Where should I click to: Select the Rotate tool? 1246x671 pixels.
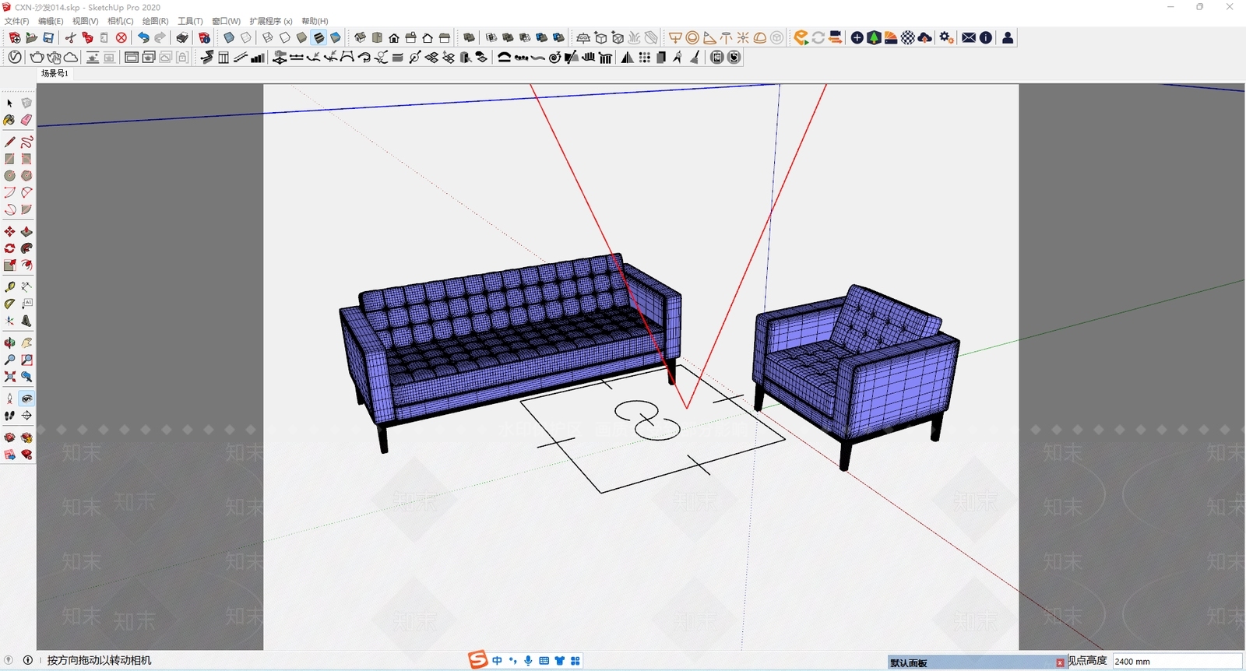click(9, 248)
